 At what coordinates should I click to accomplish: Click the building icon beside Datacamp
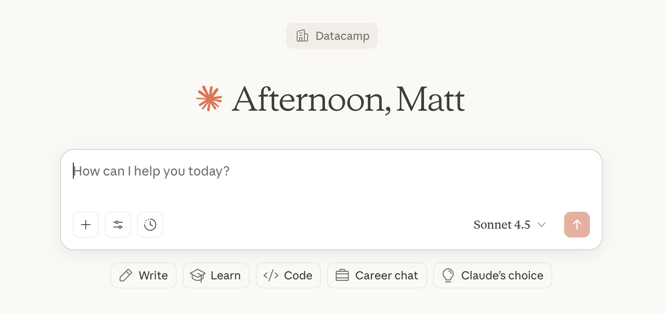tap(302, 36)
